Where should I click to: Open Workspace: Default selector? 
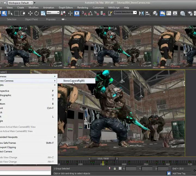click(20, 3)
